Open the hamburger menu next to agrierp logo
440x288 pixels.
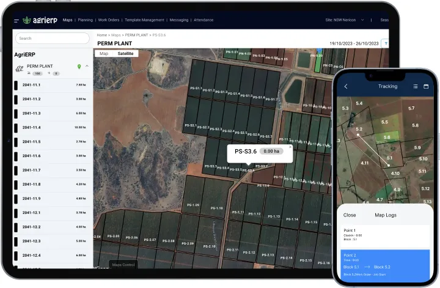pos(16,21)
